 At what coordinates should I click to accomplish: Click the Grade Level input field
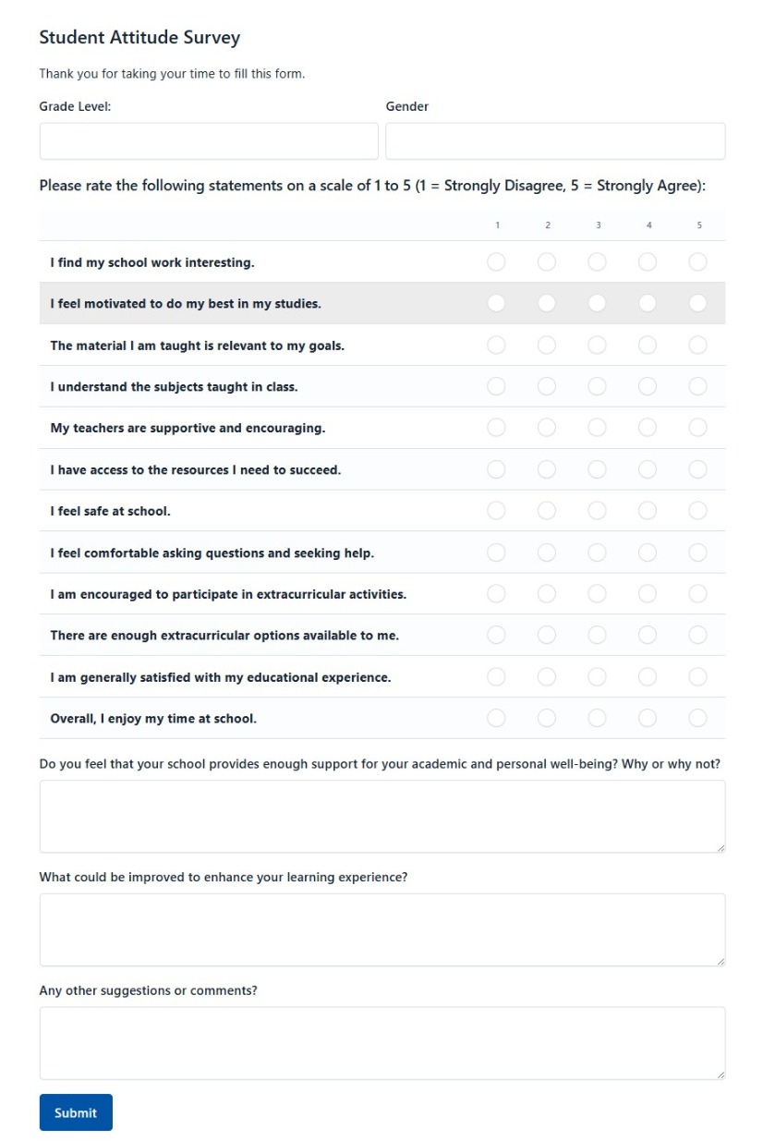tap(208, 140)
